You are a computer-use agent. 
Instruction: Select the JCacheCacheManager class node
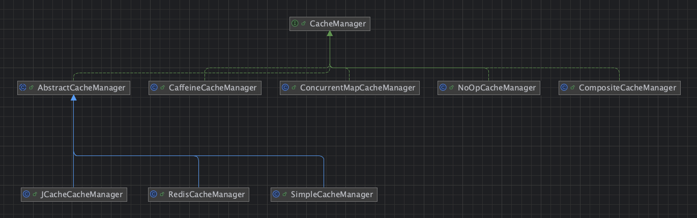(74, 195)
